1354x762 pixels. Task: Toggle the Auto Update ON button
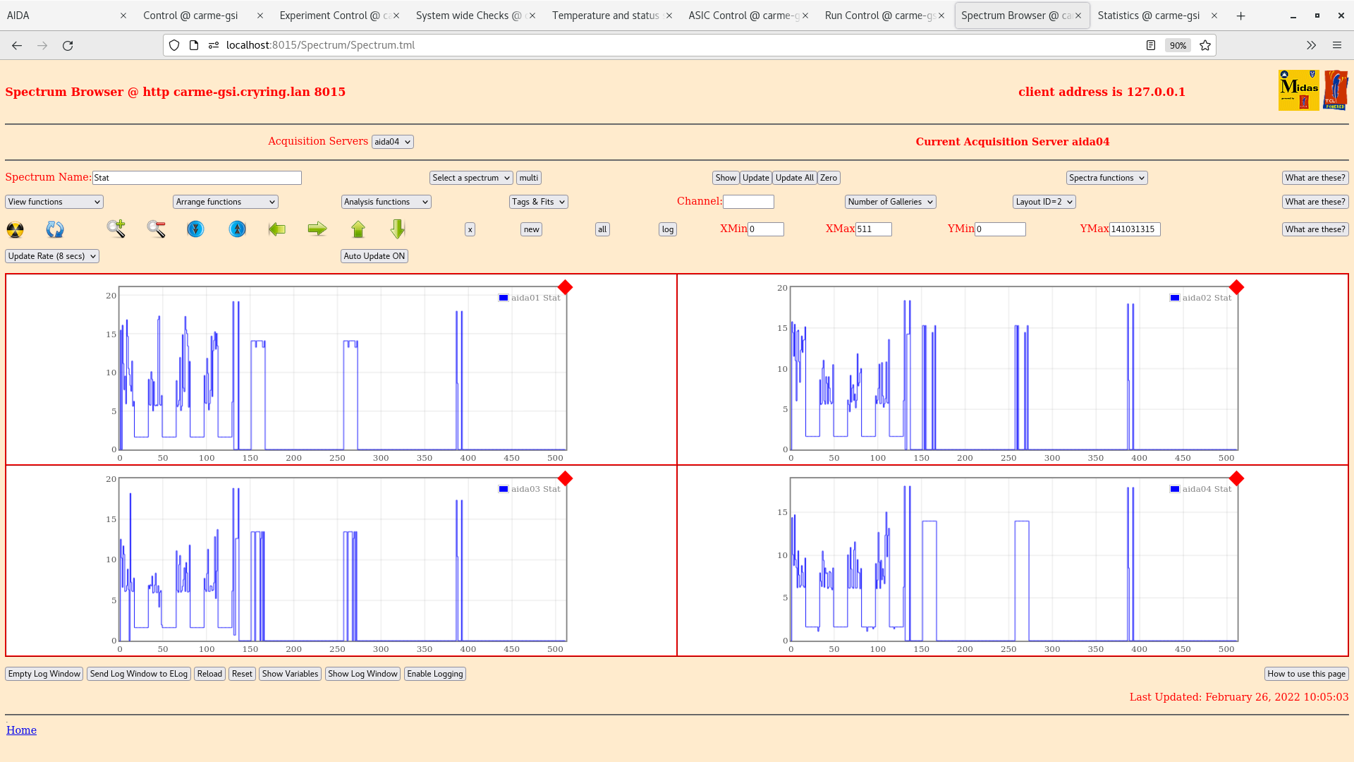click(374, 256)
